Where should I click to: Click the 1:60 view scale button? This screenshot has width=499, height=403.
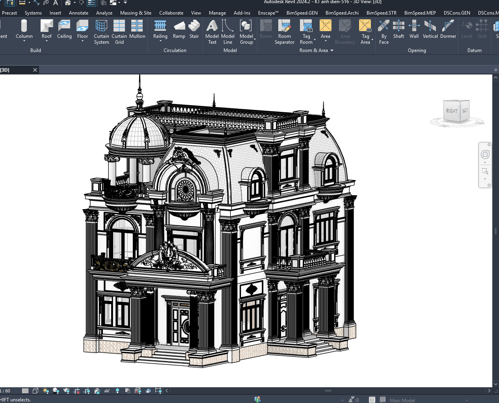pos(5,391)
